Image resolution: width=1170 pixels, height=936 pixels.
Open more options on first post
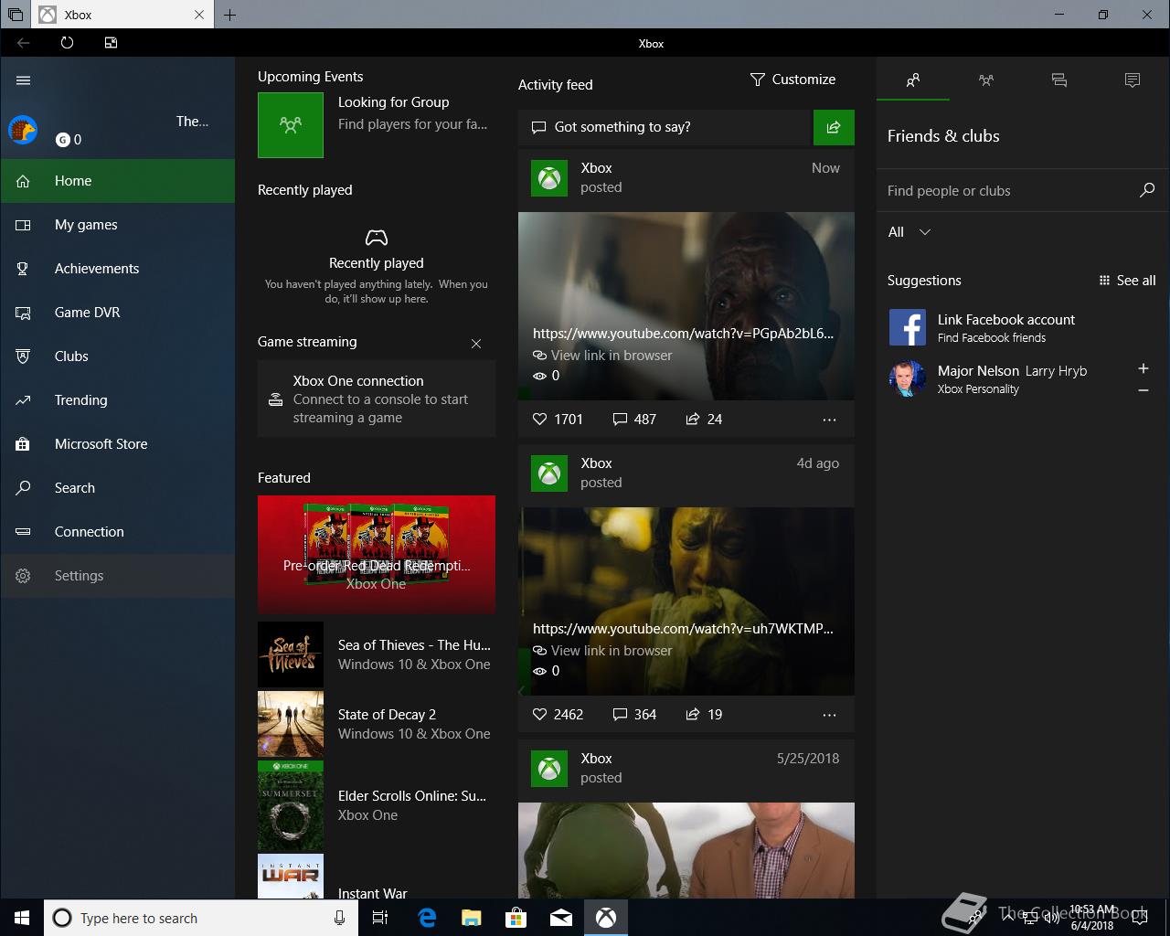click(x=829, y=420)
